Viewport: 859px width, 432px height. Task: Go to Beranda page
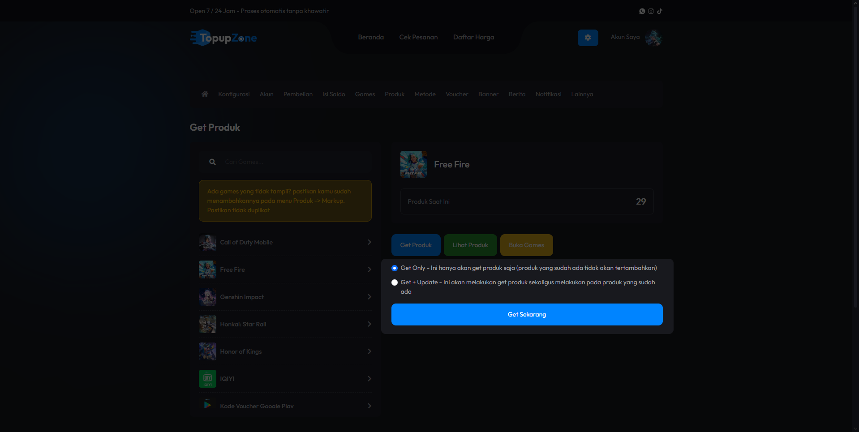(371, 37)
